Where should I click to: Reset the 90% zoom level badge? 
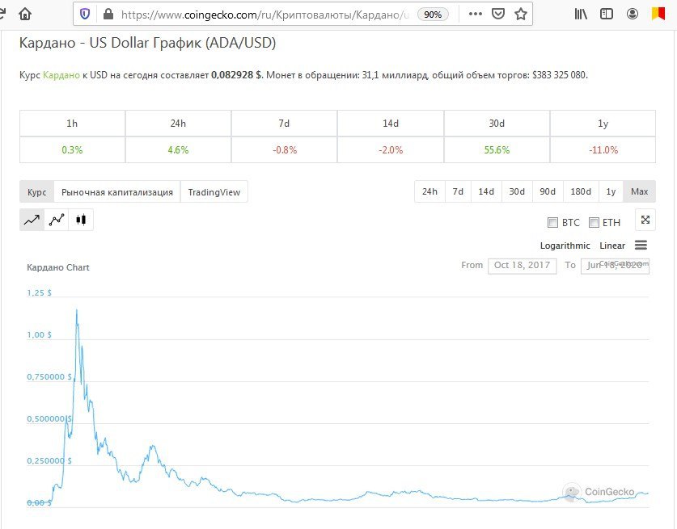[x=433, y=15]
